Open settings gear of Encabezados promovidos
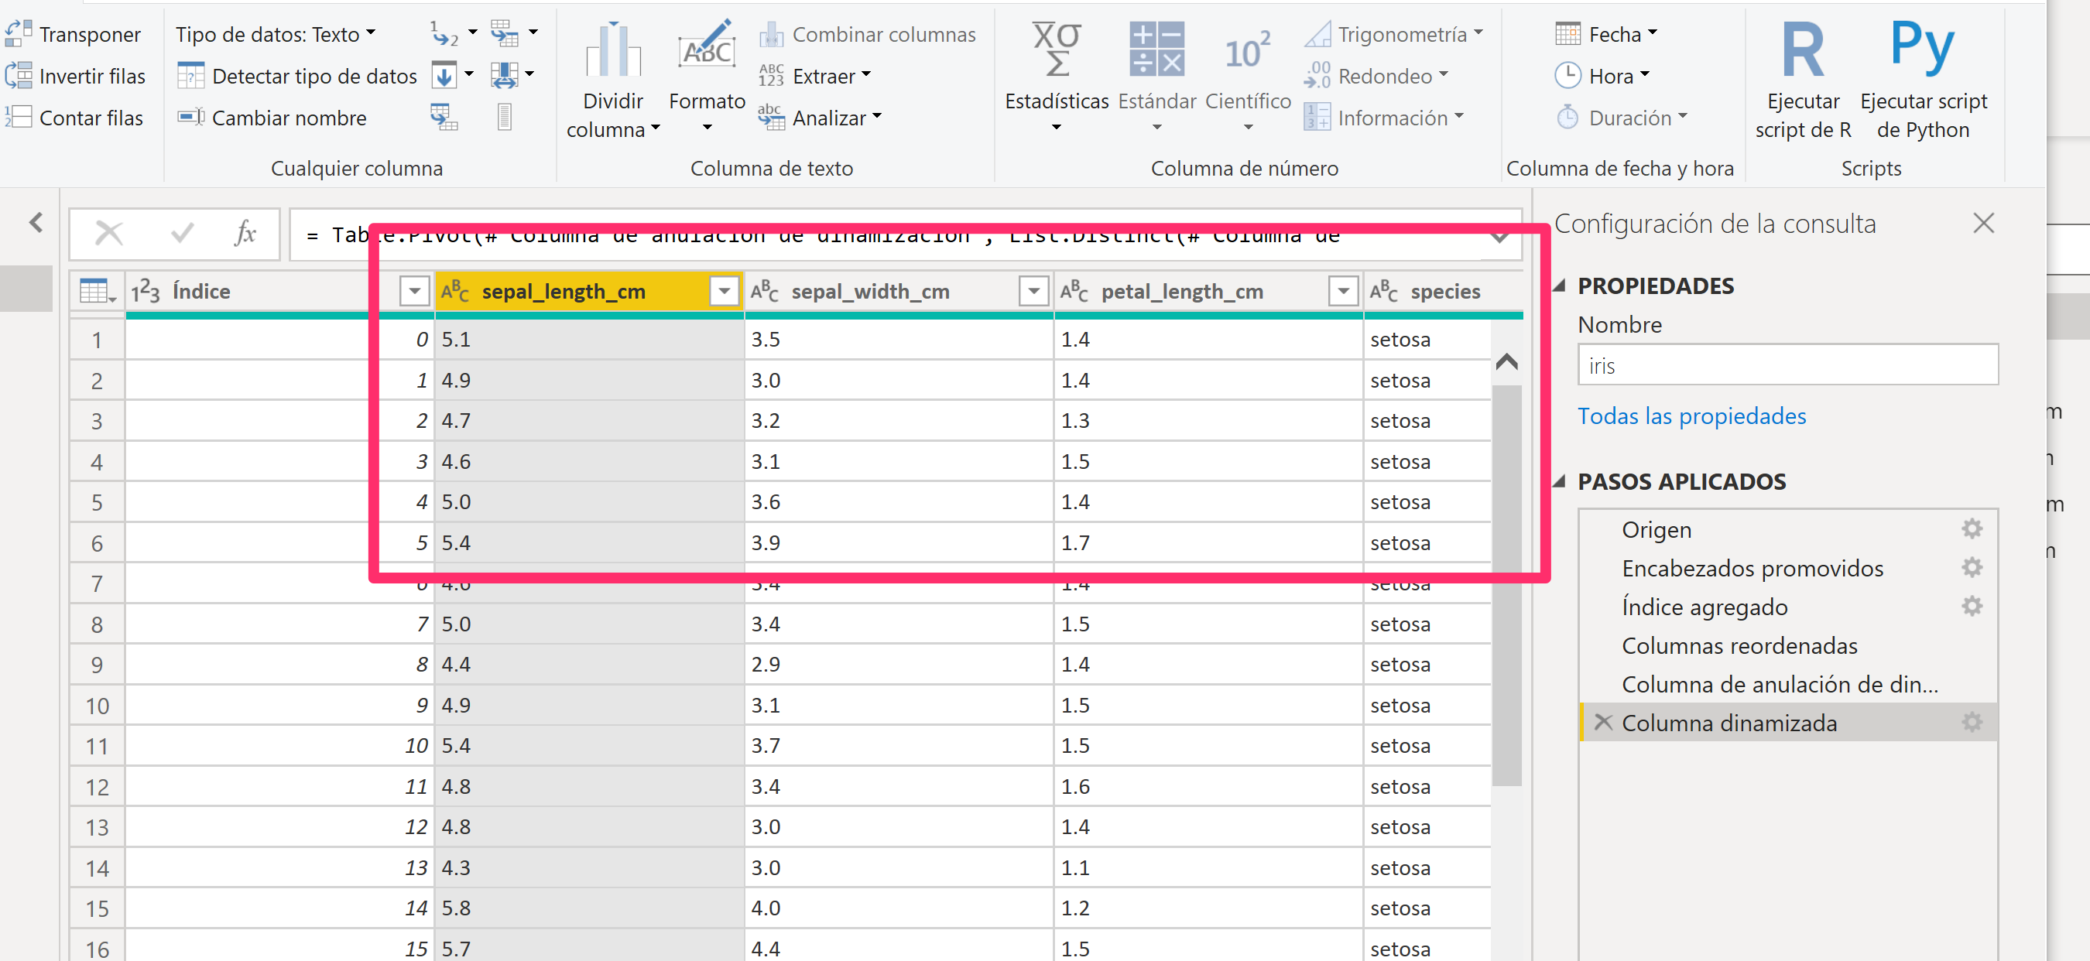The image size is (2090, 961). point(1972,568)
